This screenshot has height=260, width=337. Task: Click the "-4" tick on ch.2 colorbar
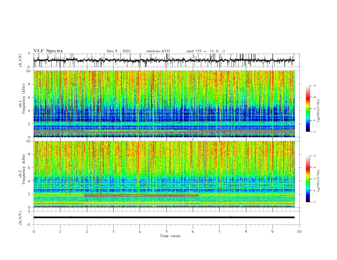314,167
